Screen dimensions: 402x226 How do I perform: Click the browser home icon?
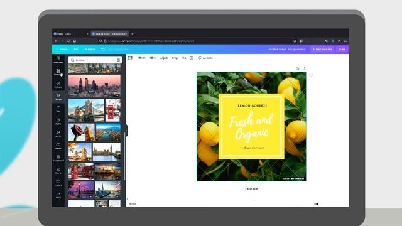click(x=75, y=41)
